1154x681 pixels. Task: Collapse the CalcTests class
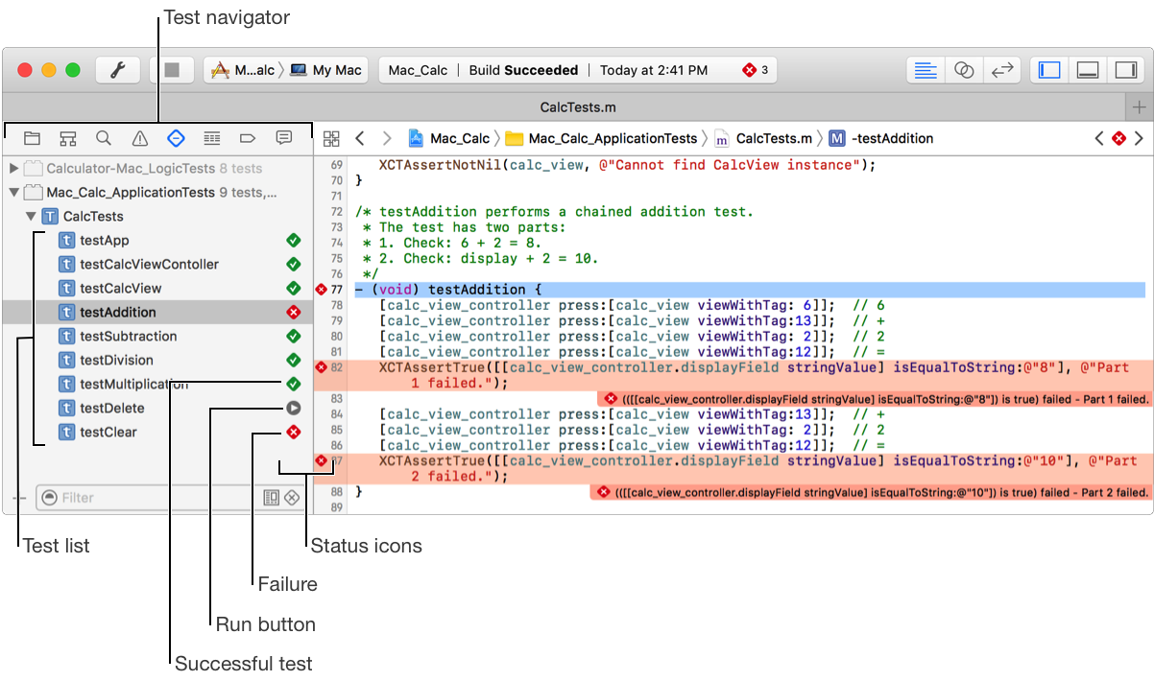(32, 217)
